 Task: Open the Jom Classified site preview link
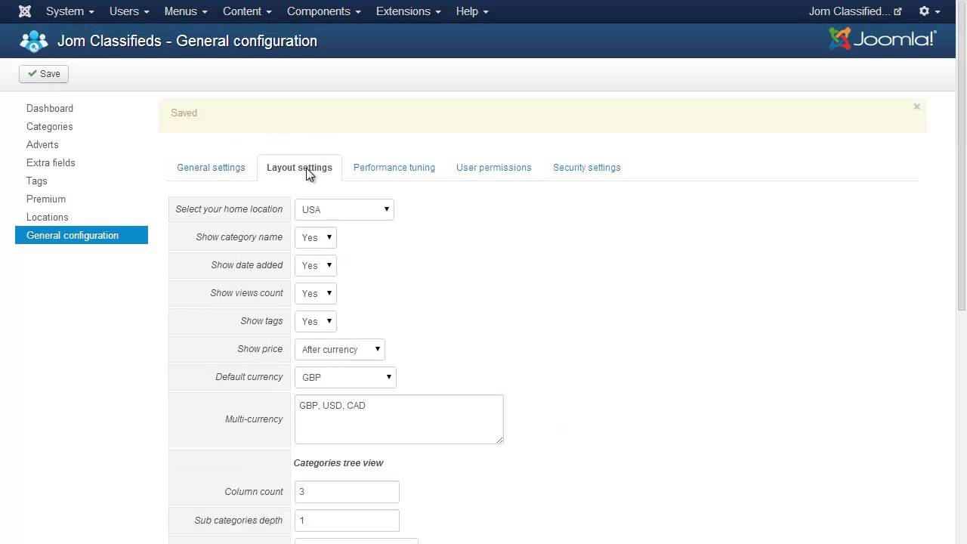[855, 11]
